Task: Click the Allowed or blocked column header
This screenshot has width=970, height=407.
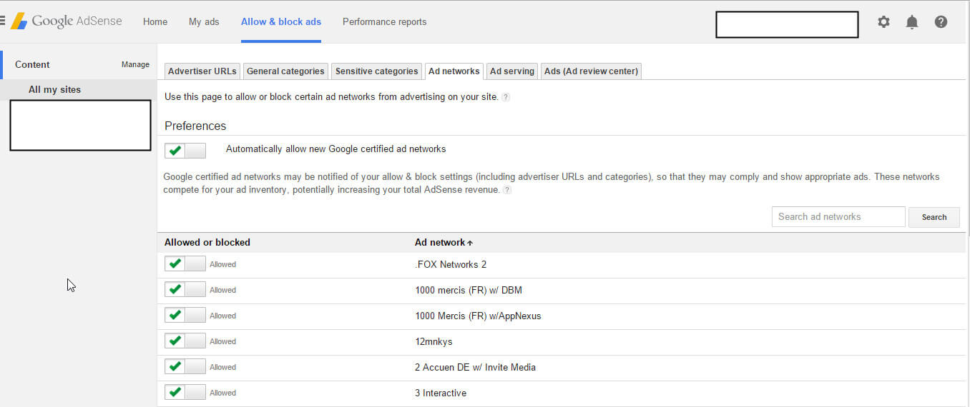Action: [207, 242]
